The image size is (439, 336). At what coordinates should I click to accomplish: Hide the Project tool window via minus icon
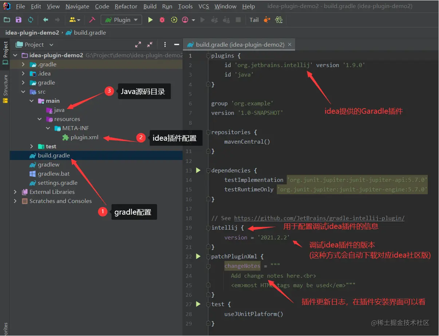177,44
